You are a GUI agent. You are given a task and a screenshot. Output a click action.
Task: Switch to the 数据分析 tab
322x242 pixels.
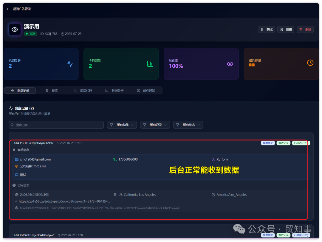[x=114, y=90]
